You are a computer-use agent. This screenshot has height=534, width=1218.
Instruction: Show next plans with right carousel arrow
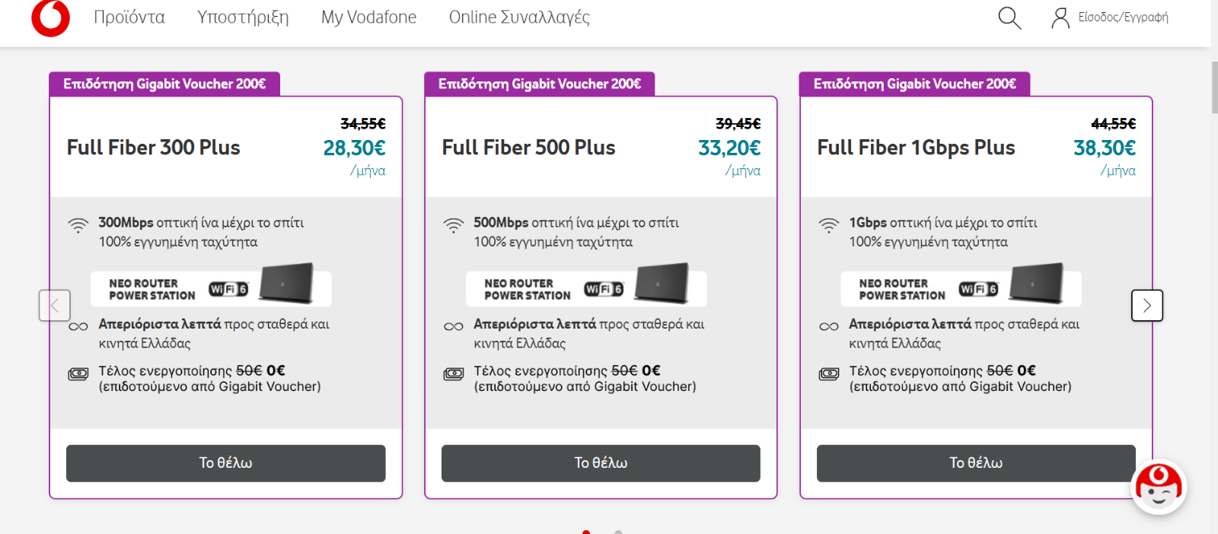[1147, 306]
